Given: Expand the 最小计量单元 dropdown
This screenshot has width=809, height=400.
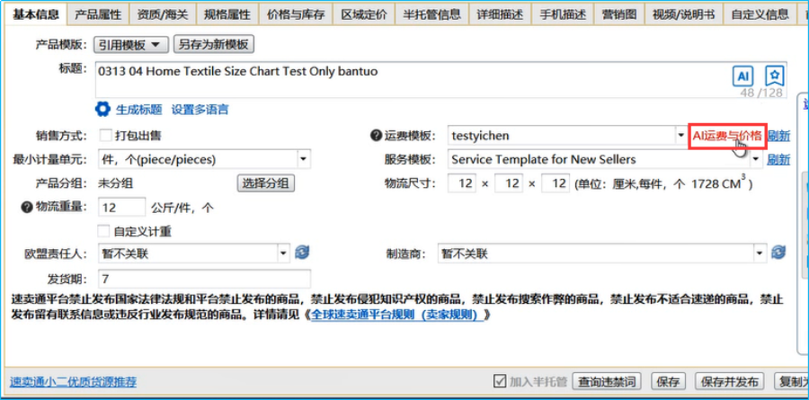Looking at the screenshot, I should pos(304,159).
